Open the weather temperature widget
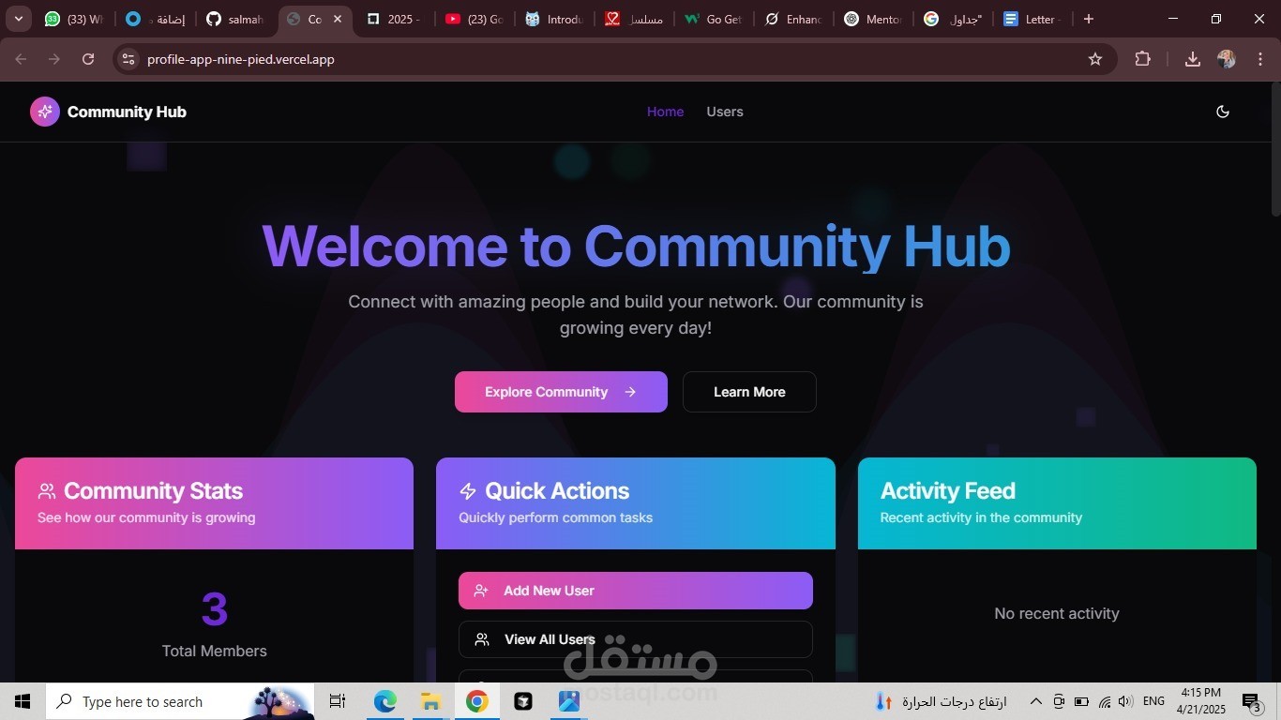The height and width of the screenshot is (720, 1281). click(x=941, y=701)
